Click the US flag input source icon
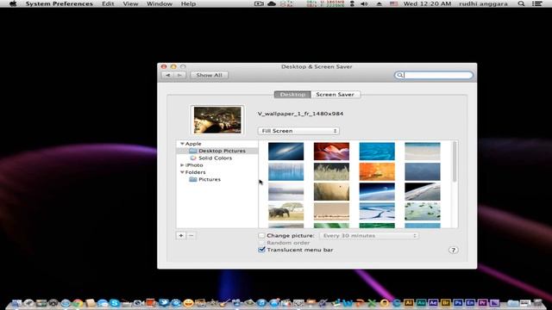The image size is (552, 310). pos(393,3)
